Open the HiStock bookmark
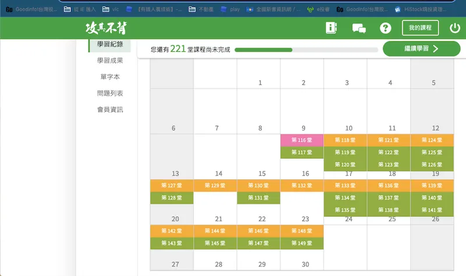Screen dimensions: 466x276 tap(421, 9)
